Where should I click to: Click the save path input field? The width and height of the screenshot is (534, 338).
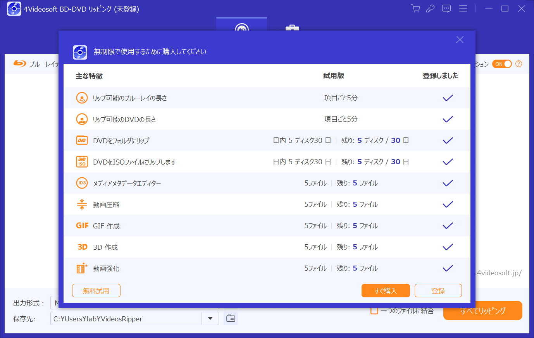(x=126, y=319)
